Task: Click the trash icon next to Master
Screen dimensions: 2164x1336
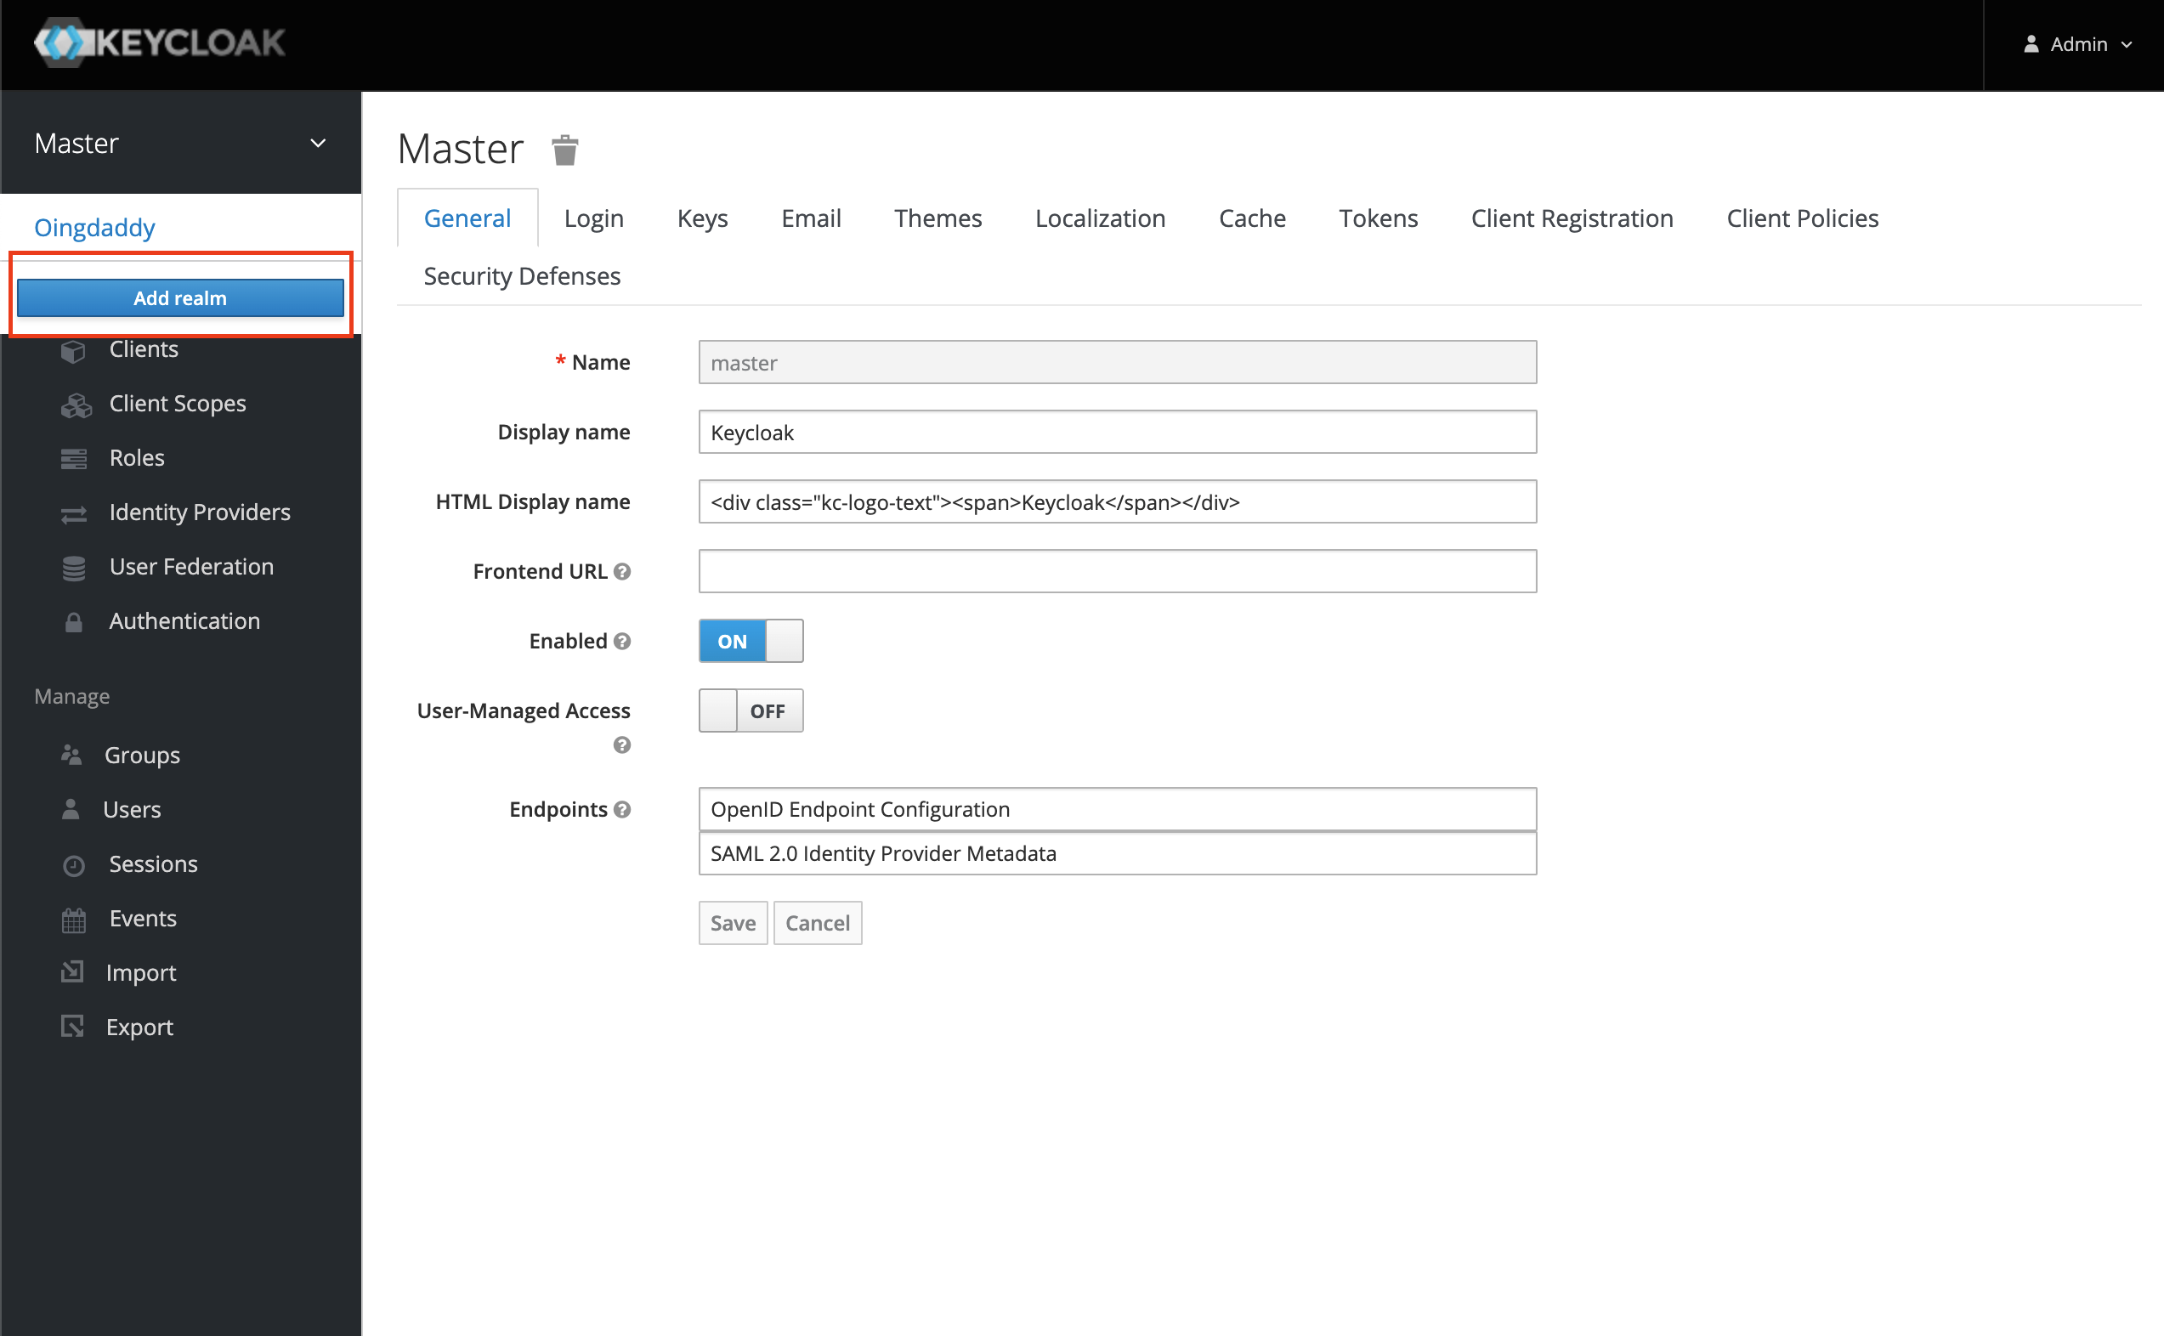Action: tap(564, 150)
